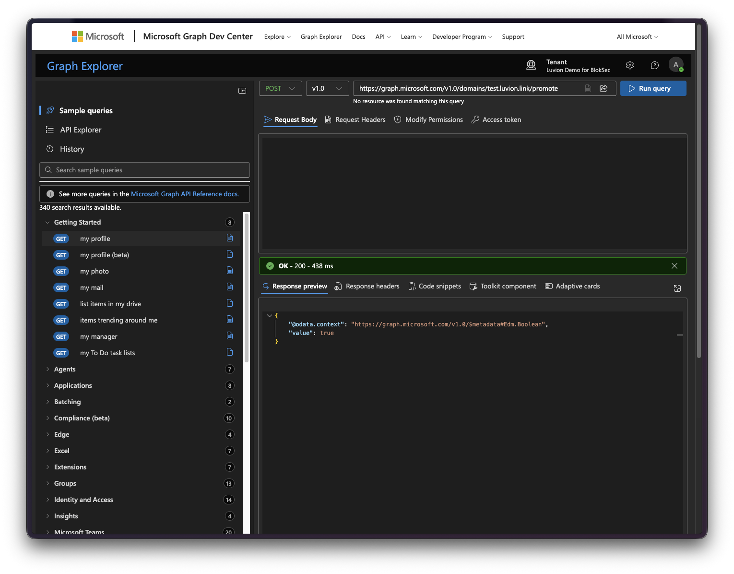Open the POST method dropdown

281,88
